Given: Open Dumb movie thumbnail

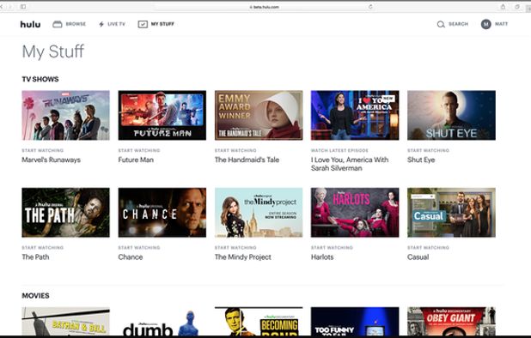Looking at the screenshot, I should tap(162, 322).
